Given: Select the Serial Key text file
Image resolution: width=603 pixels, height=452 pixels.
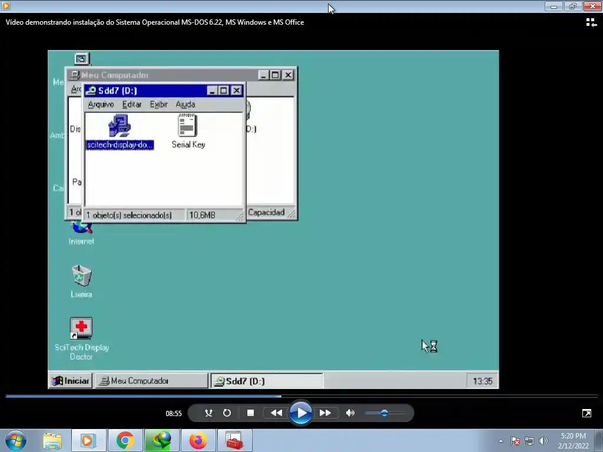Looking at the screenshot, I should coord(188,131).
